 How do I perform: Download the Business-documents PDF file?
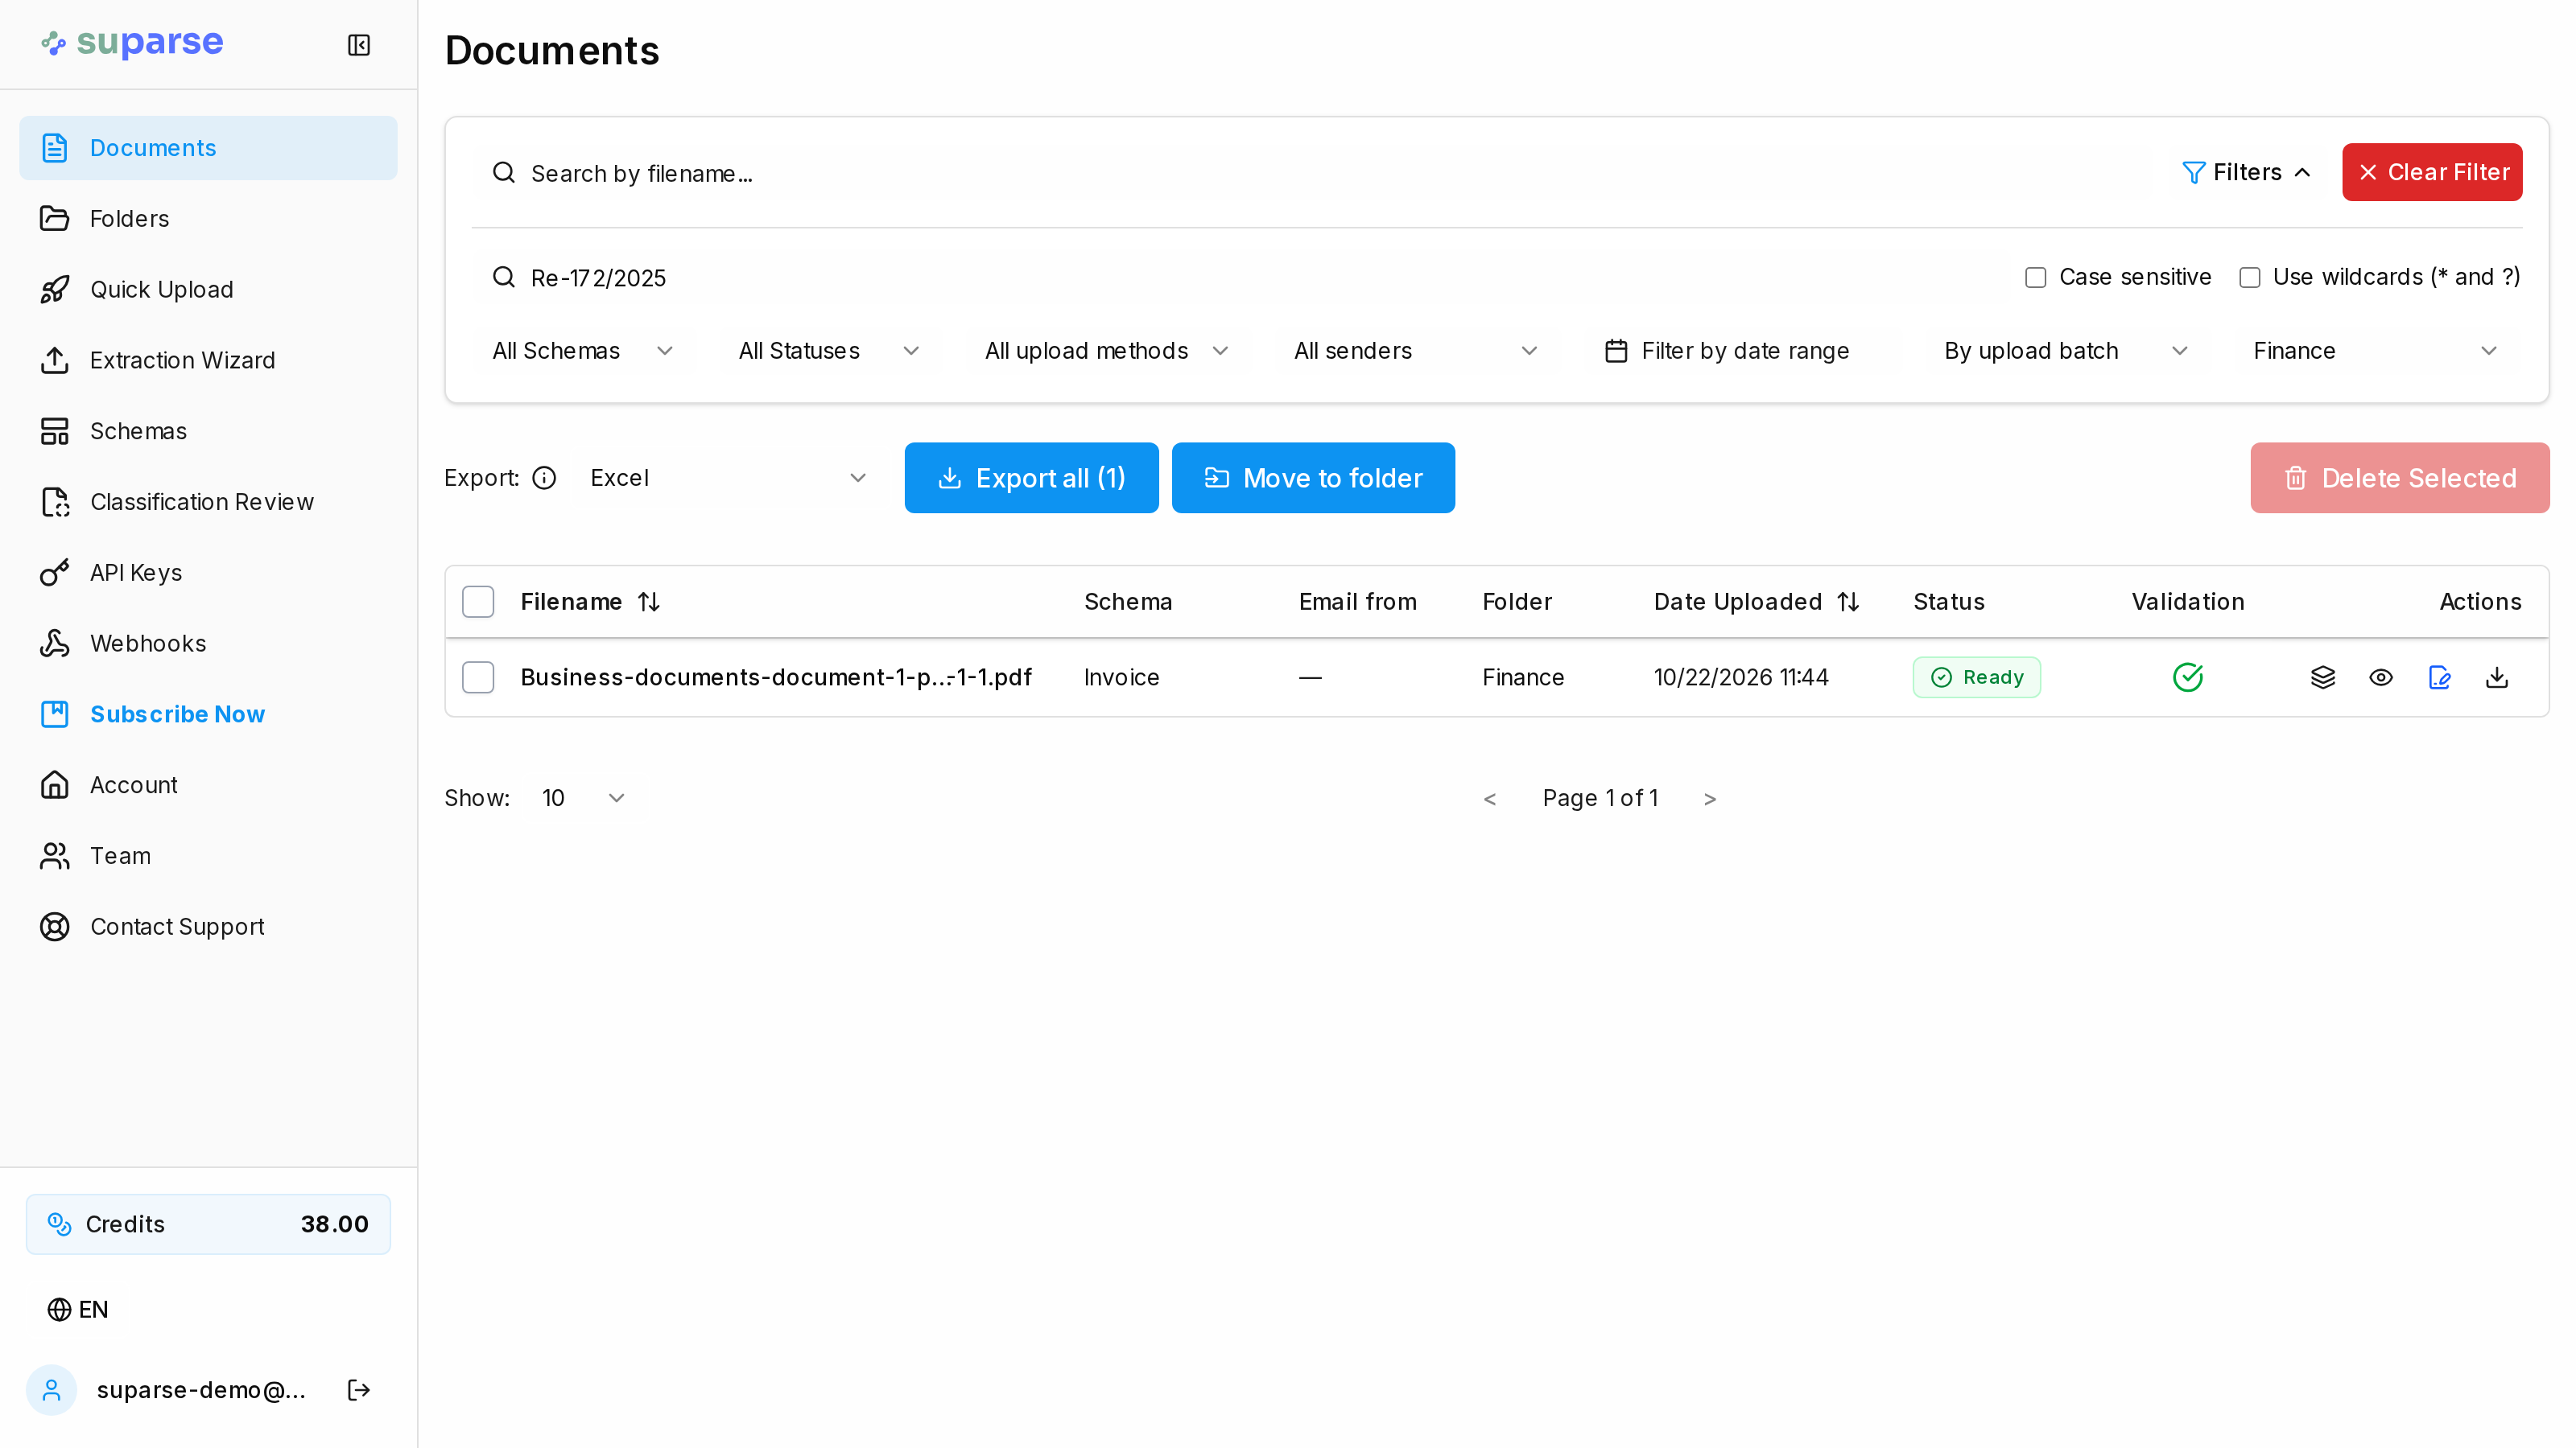coord(2497,677)
